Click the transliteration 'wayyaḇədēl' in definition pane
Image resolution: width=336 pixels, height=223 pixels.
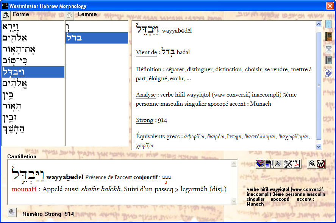pyautogui.click(x=177, y=31)
